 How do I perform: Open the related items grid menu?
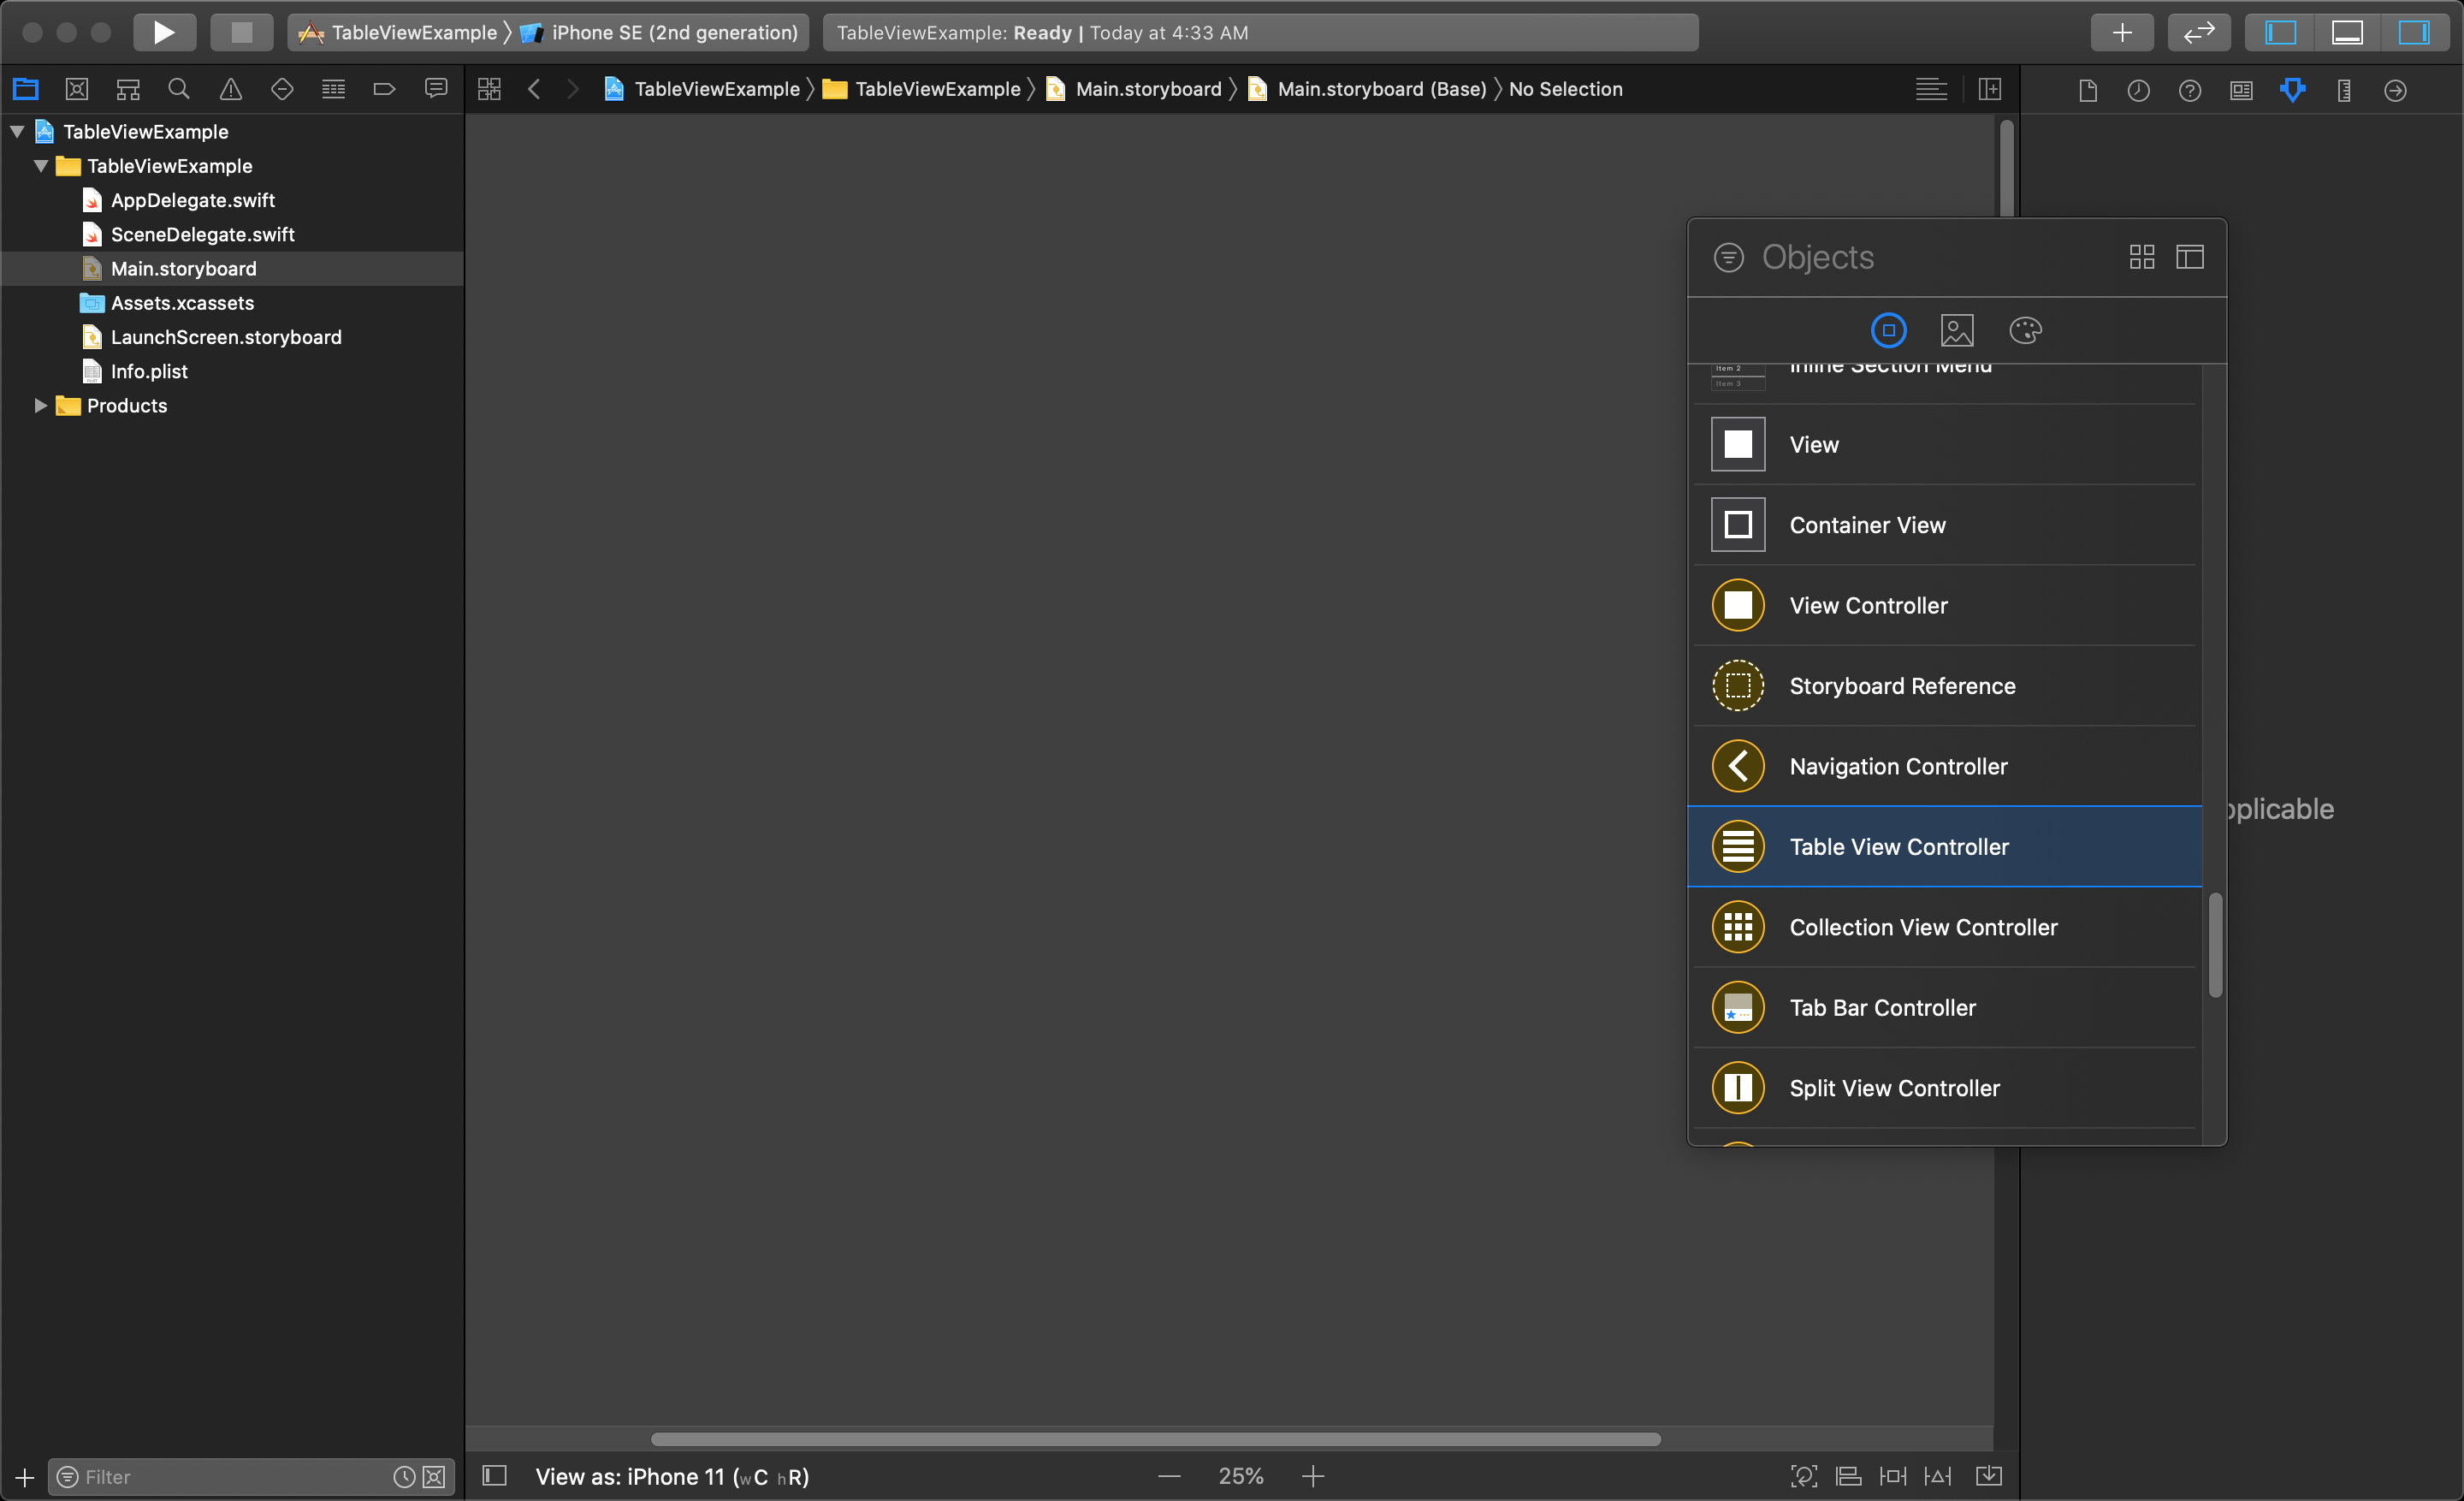coord(489,89)
